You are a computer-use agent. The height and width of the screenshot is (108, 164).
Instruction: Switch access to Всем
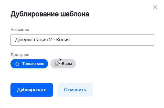point(63,64)
